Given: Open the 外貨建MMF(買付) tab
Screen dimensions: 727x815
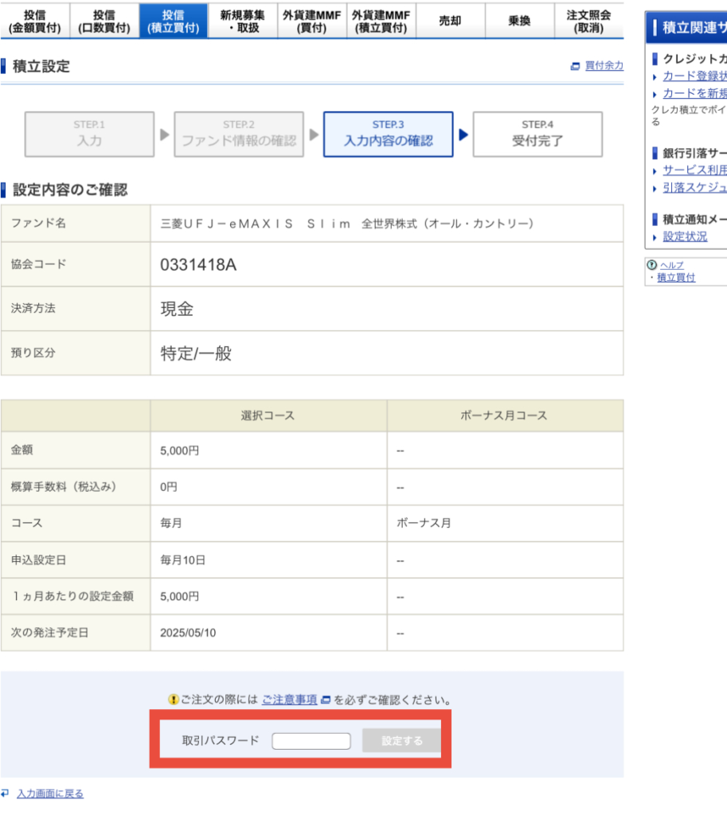Looking at the screenshot, I should 311,21.
